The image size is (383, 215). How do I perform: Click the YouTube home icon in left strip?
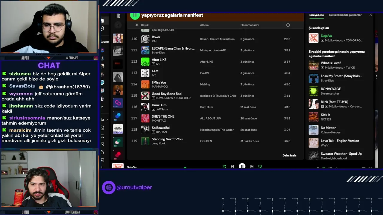[x=102, y=21]
